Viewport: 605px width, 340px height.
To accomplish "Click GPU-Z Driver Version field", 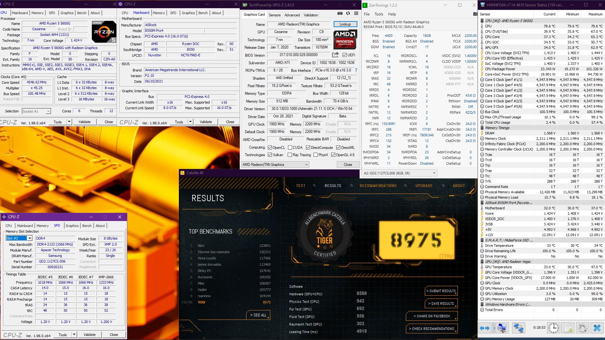I will pos(312,109).
